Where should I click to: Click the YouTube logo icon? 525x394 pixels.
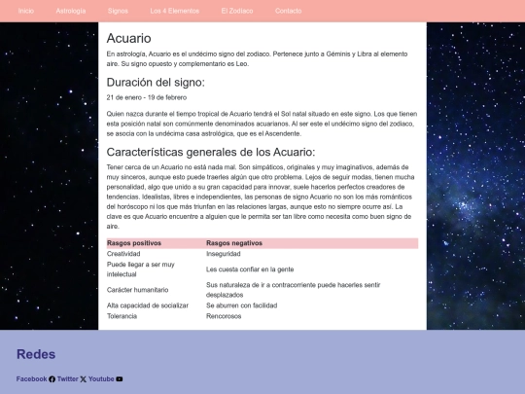click(x=120, y=379)
